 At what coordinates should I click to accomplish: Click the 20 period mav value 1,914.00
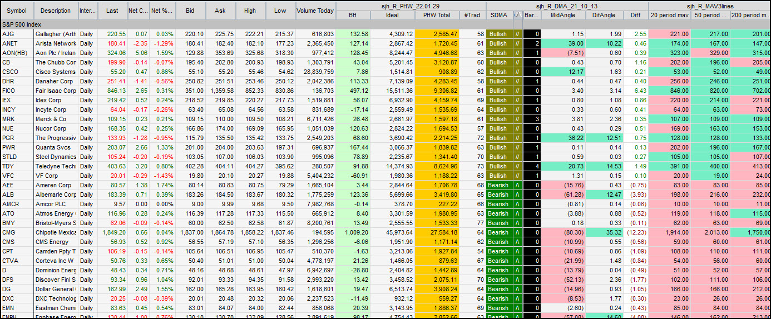coord(669,232)
